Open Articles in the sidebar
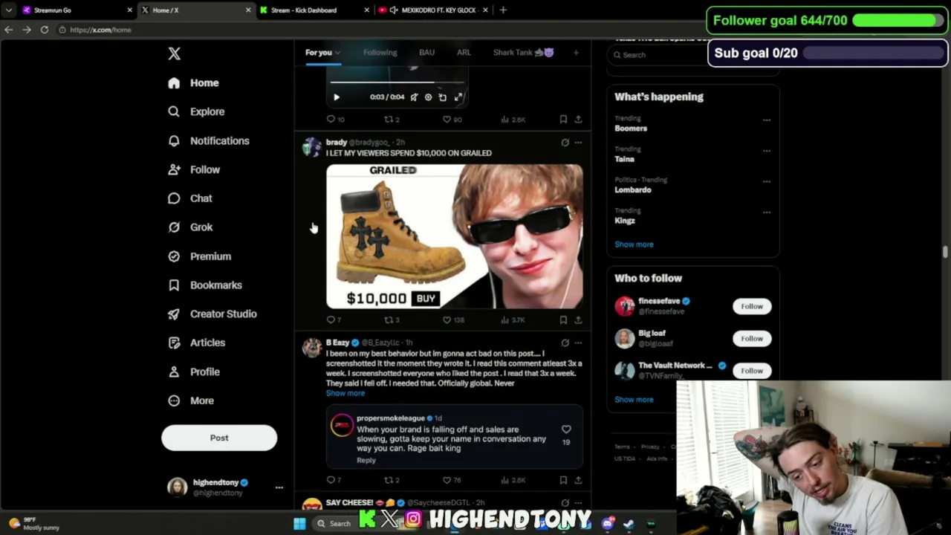Screen dimensions: 951x535 point(196,343)
